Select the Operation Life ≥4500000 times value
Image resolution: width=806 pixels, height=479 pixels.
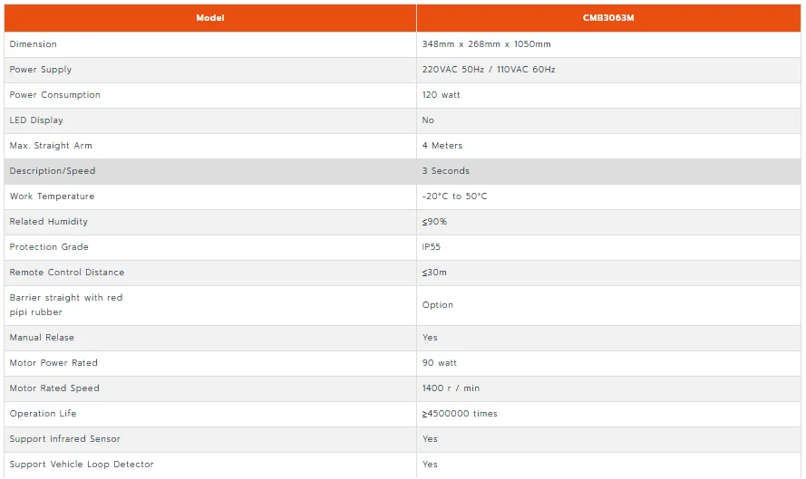(x=460, y=413)
